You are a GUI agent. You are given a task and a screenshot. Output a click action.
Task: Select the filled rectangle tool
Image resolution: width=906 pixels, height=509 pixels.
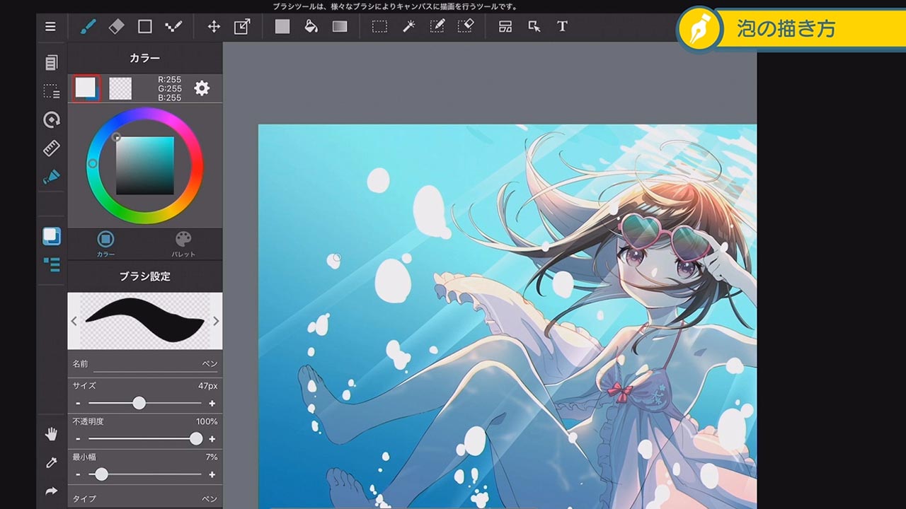point(282,27)
